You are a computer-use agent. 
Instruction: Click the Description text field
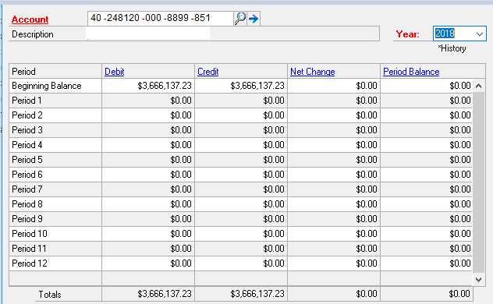point(232,34)
